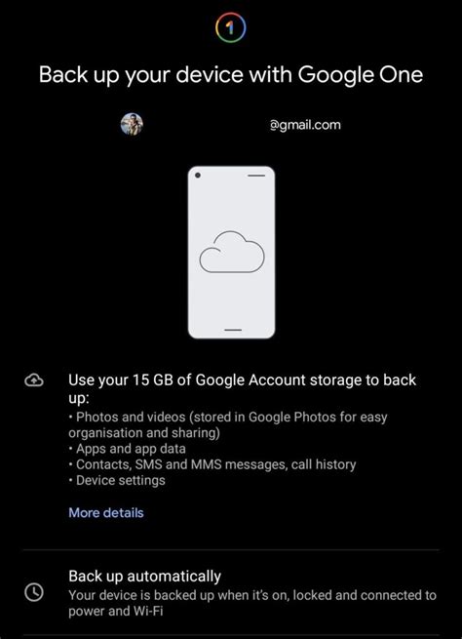Screen dimensions: 462x639
Task: Tap the camera dot on phone illustration
Action: pyautogui.click(x=198, y=176)
